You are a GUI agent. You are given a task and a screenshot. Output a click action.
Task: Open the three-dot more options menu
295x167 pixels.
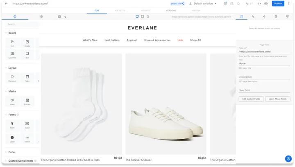pyautogui.click(x=289, y=4)
